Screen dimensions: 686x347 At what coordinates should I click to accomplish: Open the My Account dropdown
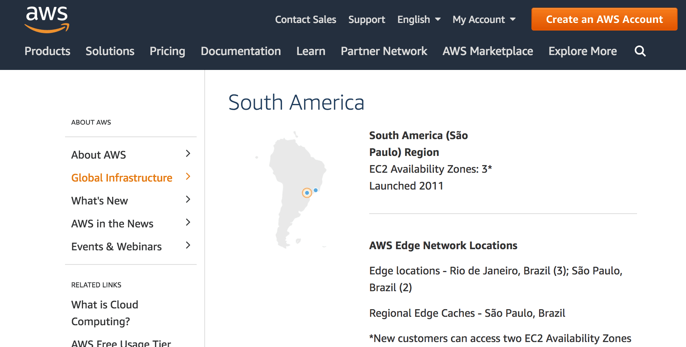coord(484,19)
